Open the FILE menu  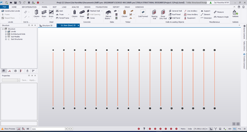[x=4, y=7]
